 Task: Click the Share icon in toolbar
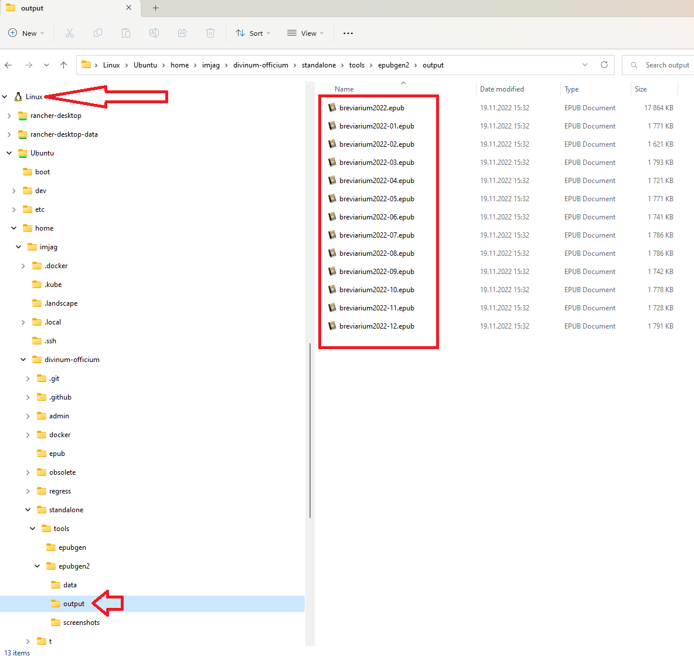[182, 33]
